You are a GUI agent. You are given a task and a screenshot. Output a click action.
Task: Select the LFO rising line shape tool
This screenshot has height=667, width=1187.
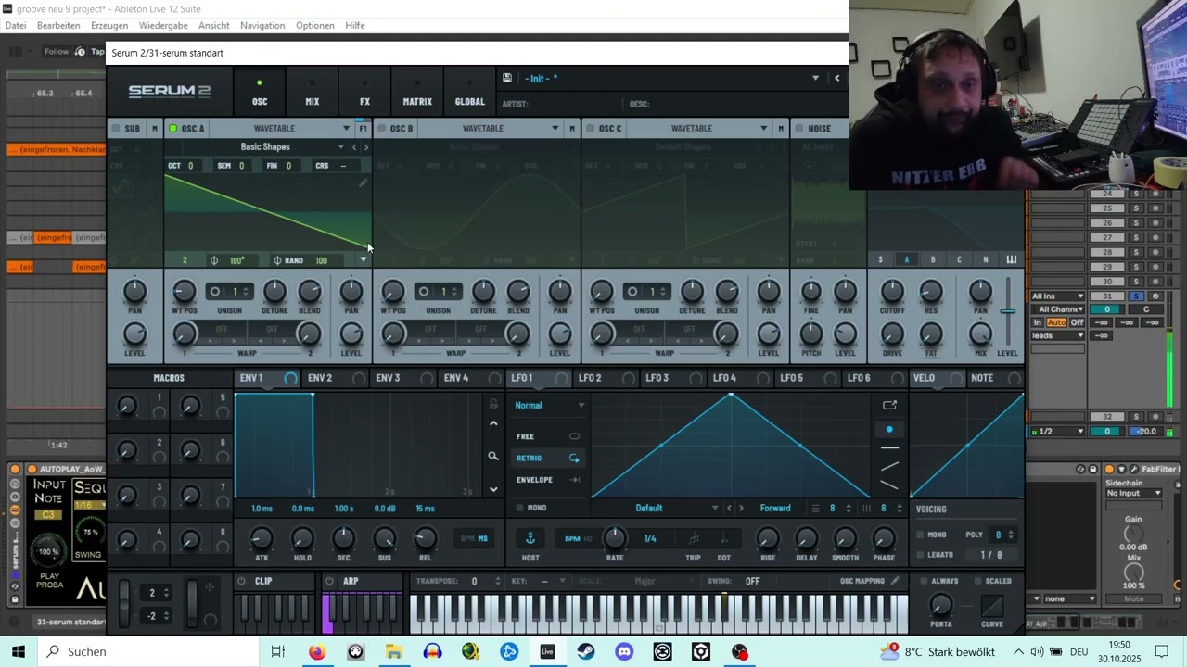(889, 467)
